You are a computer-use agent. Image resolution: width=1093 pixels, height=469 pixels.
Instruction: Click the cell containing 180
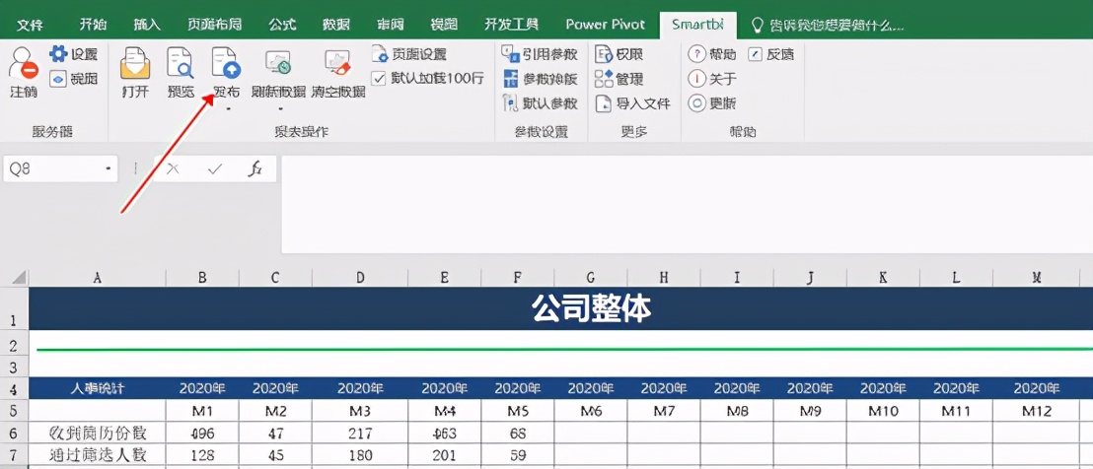click(x=360, y=456)
